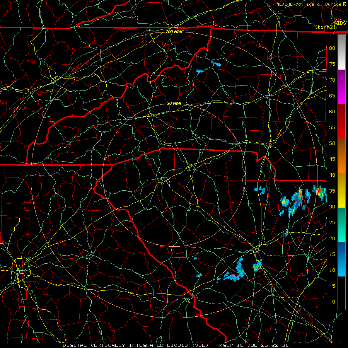
Task: Click the scale value 20
Action: pos(332,238)
